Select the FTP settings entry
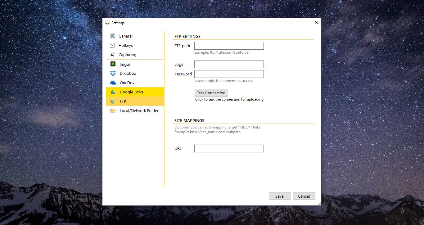The width and height of the screenshot is (424, 225). (x=135, y=101)
